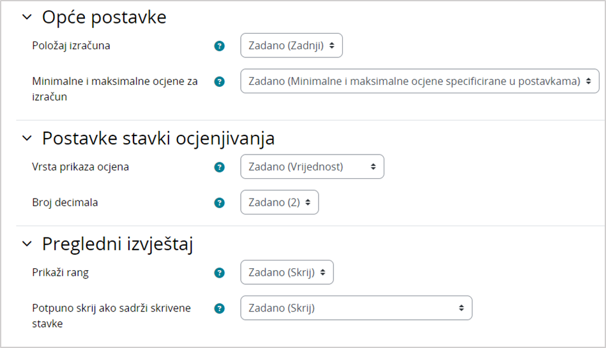Collapse the Pregledni izvještaj chevron

click(27, 243)
